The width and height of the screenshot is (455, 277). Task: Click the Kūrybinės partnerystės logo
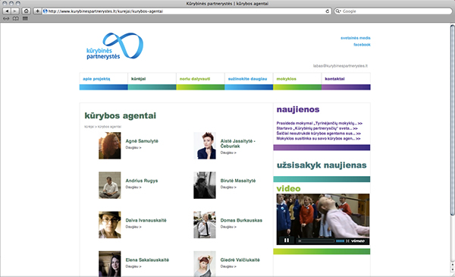coord(115,46)
